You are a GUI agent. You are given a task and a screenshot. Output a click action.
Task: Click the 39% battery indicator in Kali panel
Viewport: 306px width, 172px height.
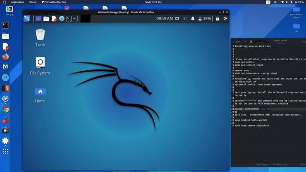pyautogui.click(x=205, y=19)
